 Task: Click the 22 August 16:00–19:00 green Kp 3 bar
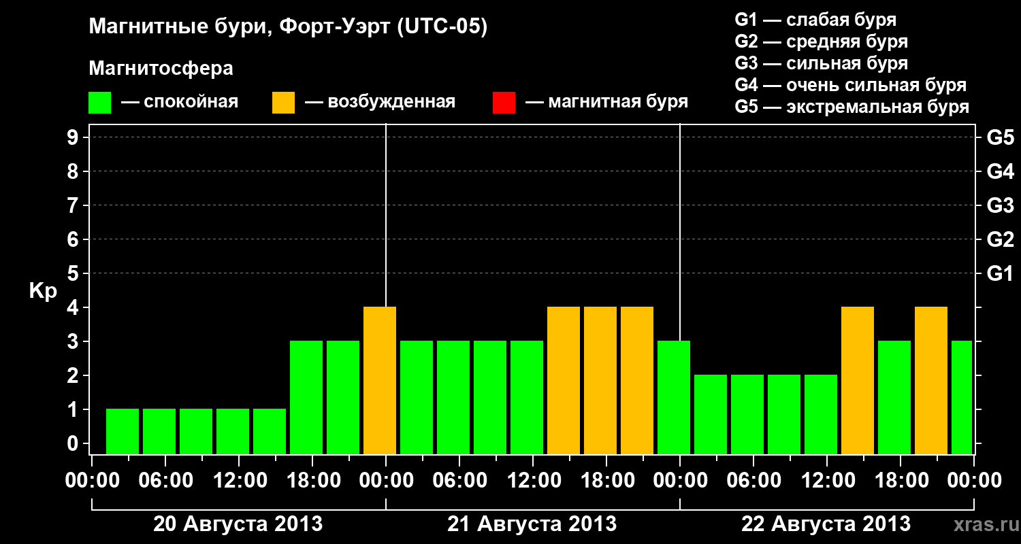pyautogui.click(x=894, y=397)
